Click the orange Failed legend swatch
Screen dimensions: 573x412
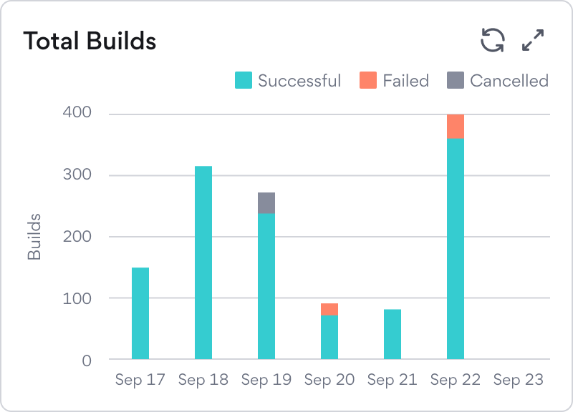pyautogui.click(x=368, y=81)
